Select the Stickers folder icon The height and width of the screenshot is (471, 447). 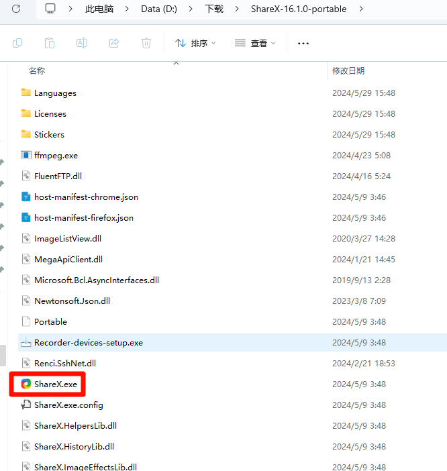[26, 134]
